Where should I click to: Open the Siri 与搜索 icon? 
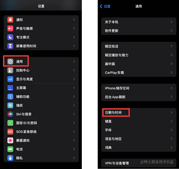pos(10,114)
